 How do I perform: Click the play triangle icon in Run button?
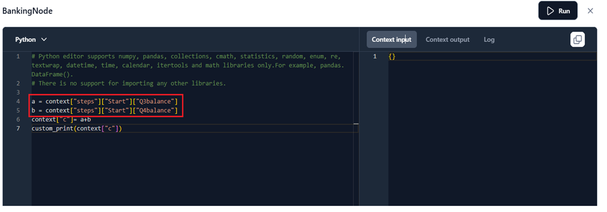point(550,11)
